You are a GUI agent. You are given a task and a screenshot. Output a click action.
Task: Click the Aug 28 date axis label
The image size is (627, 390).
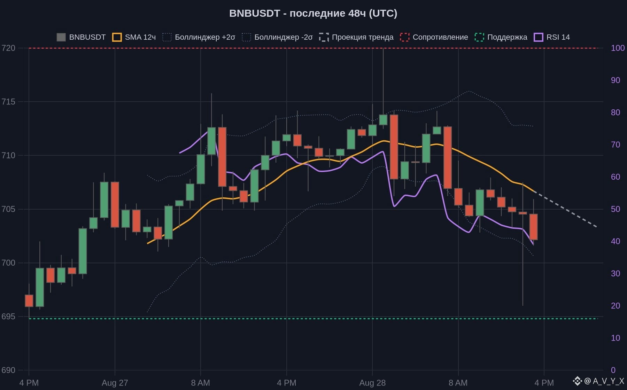(372, 383)
